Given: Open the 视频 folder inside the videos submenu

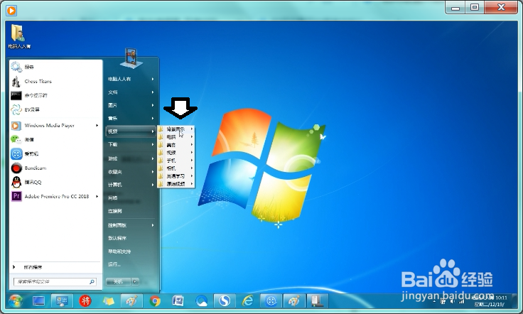Looking at the screenshot, I should (x=176, y=153).
